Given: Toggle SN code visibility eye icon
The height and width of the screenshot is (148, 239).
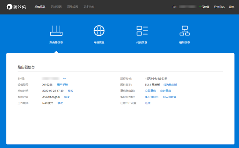Looking at the screenshot, I should click(64, 78).
